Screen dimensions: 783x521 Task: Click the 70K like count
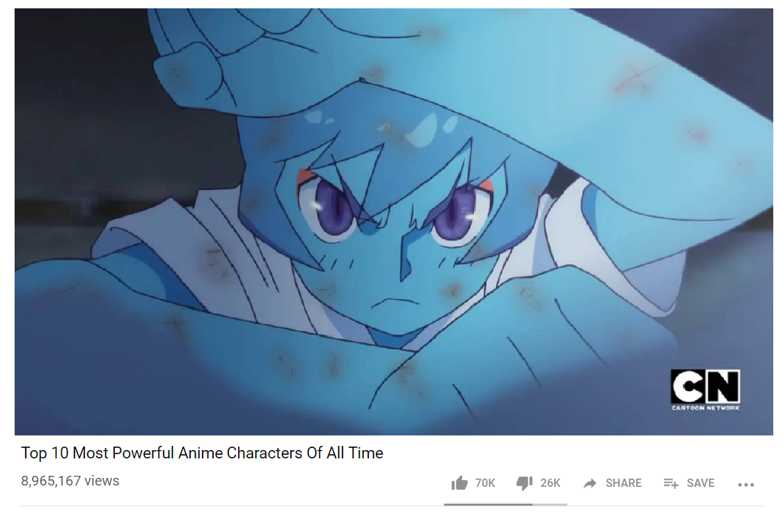tap(485, 483)
